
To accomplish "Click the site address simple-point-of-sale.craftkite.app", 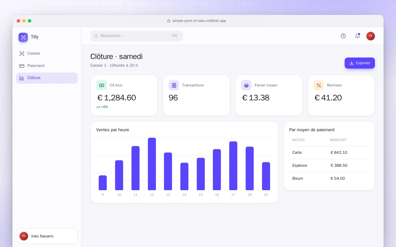I will [199, 21].
